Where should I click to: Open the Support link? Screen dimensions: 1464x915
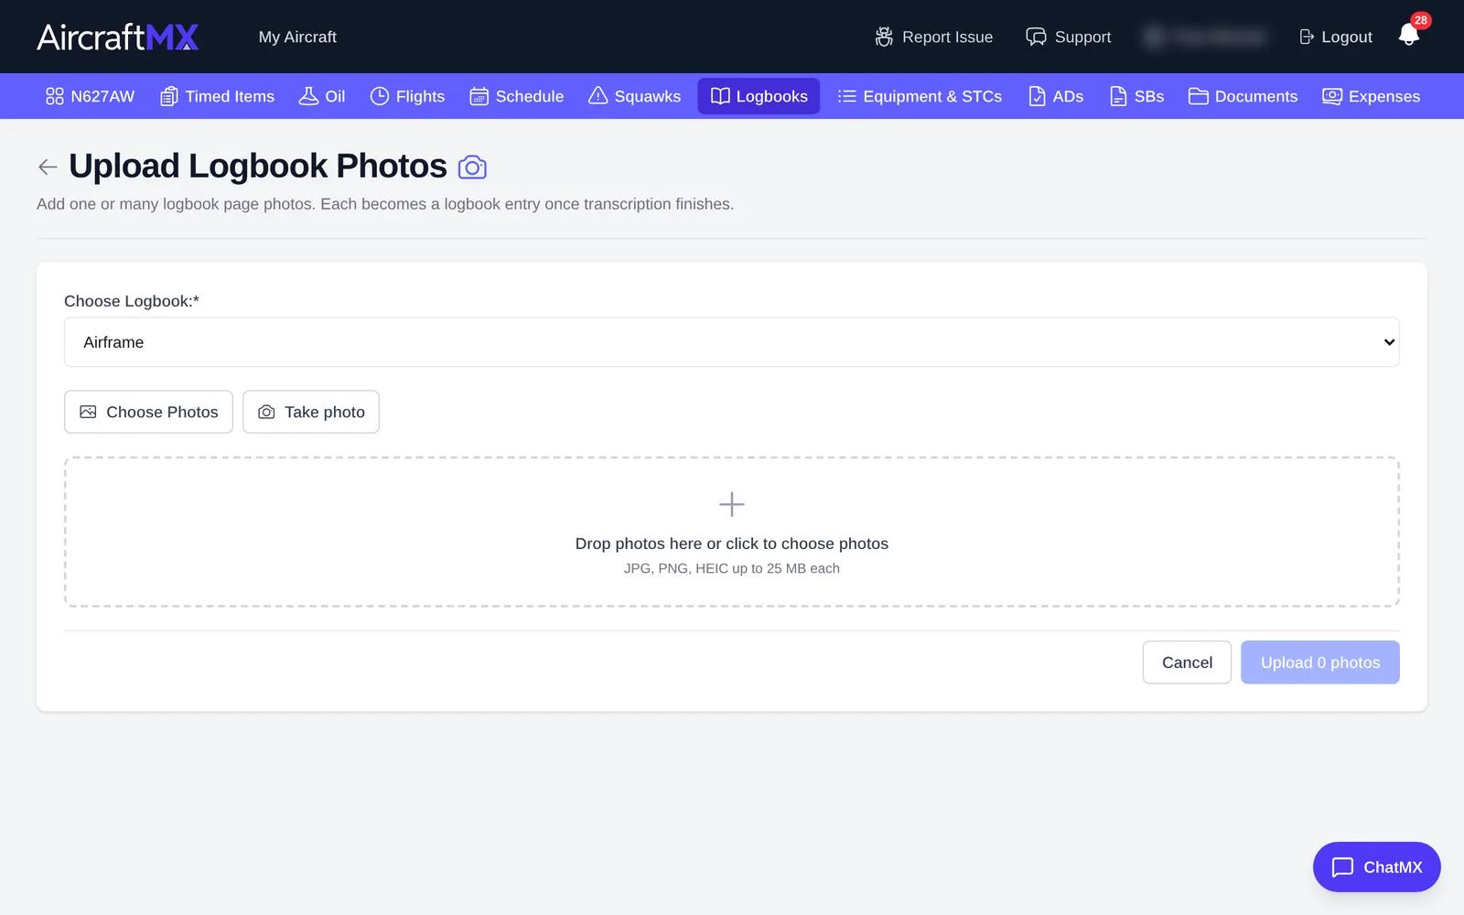point(1069,37)
